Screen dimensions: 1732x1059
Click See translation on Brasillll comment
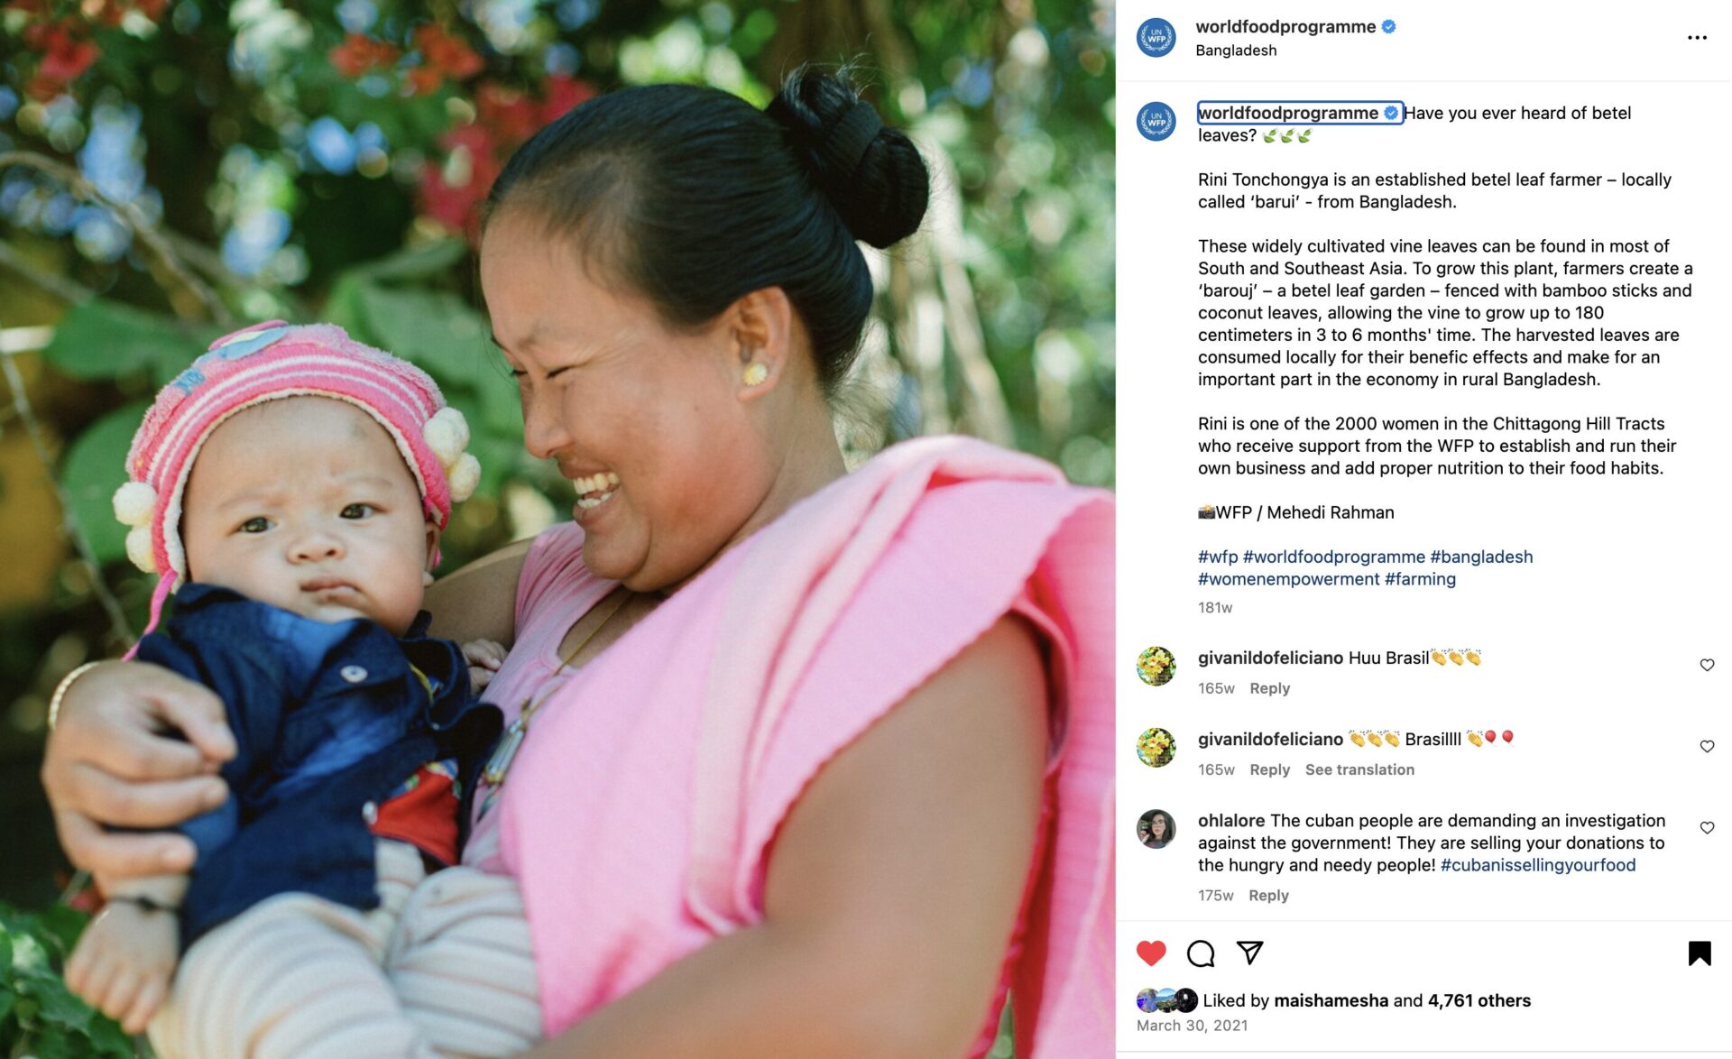1359,769
